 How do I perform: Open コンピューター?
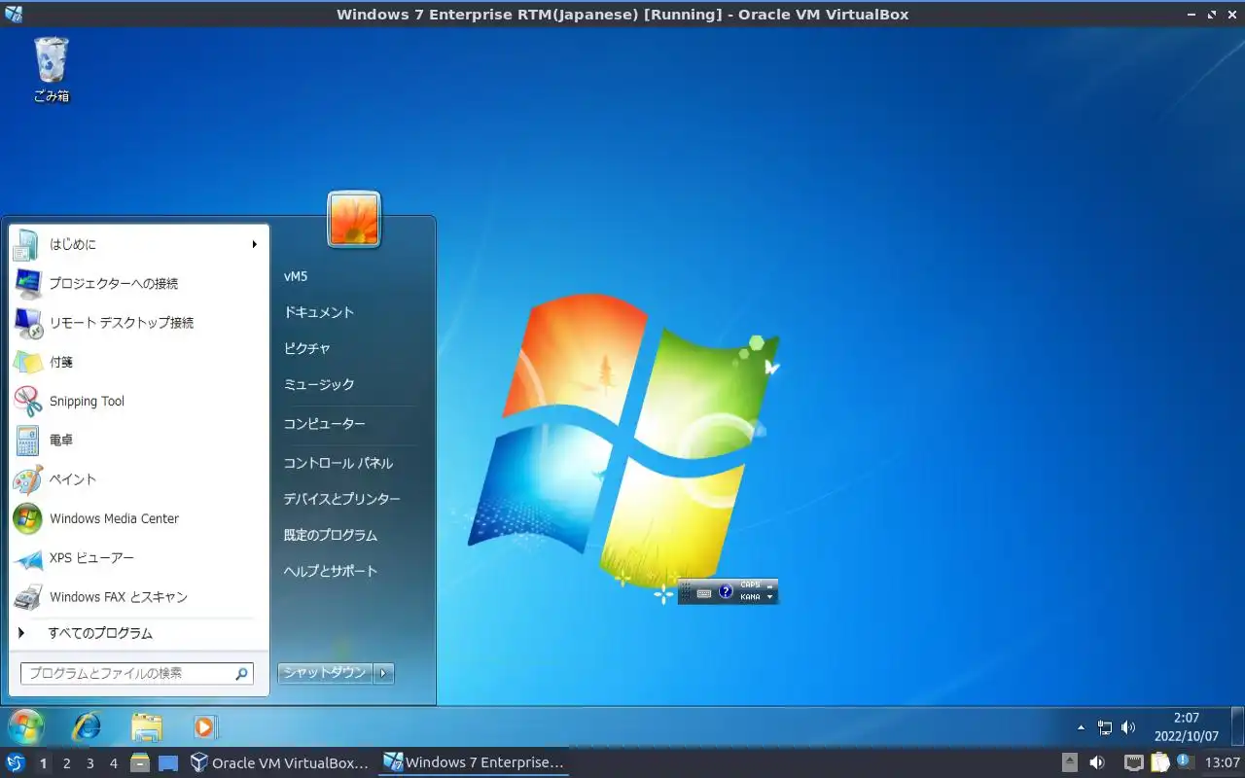pos(325,424)
